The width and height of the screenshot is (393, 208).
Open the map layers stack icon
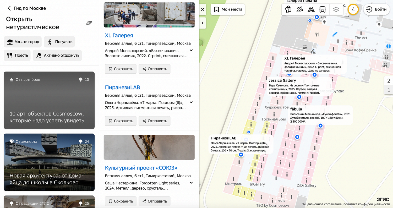click(x=336, y=9)
